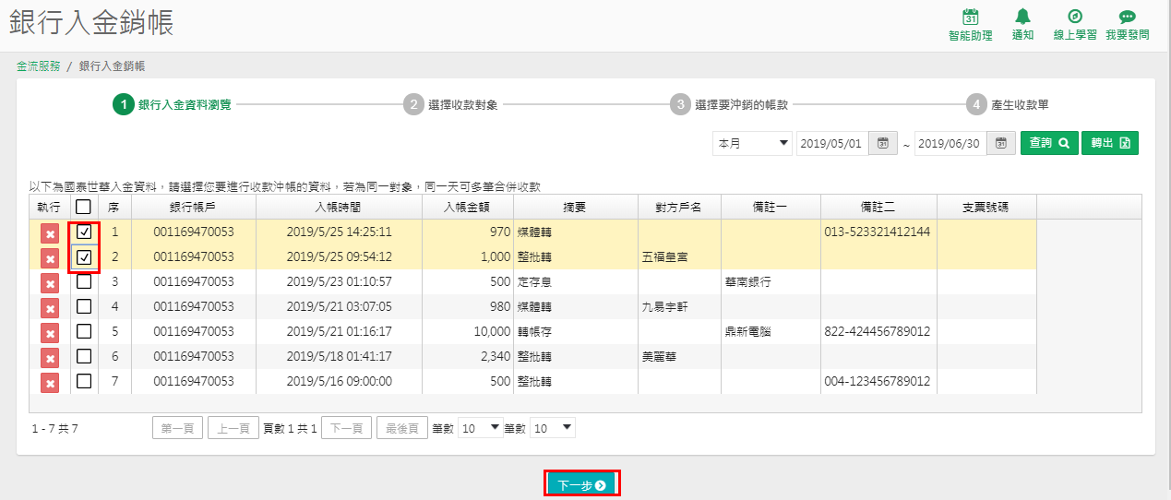This screenshot has width=1171, height=500.
Task: Click the 1 - 7 共 7 record count
Action: (55, 429)
